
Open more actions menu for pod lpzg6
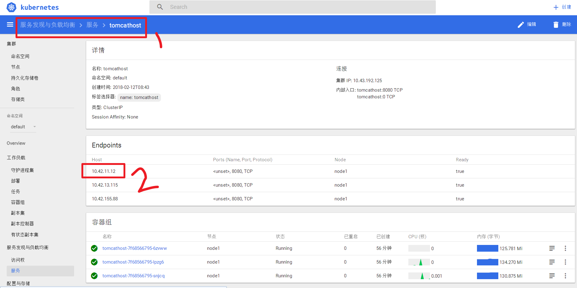tap(565, 262)
